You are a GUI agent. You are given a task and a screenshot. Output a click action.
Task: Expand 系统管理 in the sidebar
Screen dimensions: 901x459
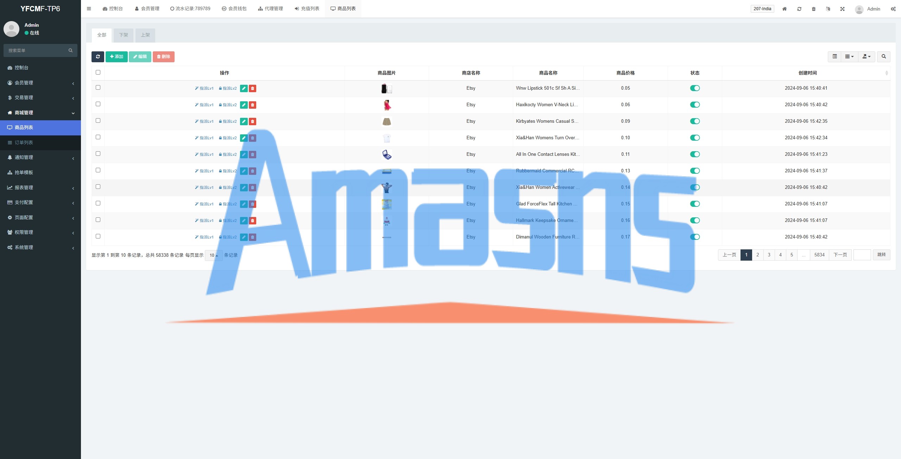[x=40, y=247]
